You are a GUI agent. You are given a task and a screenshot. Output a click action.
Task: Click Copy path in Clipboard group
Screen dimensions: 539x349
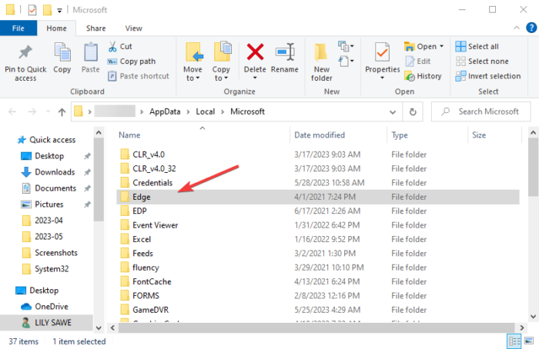(132, 61)
